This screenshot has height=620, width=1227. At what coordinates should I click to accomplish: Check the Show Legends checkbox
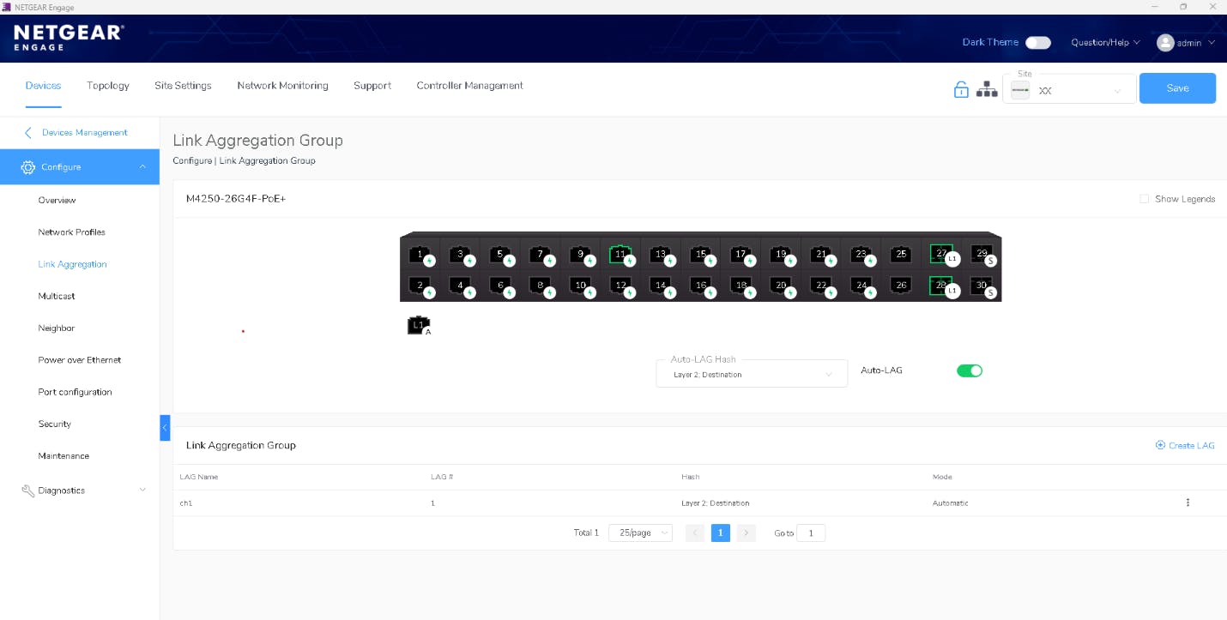(1144, 199)
